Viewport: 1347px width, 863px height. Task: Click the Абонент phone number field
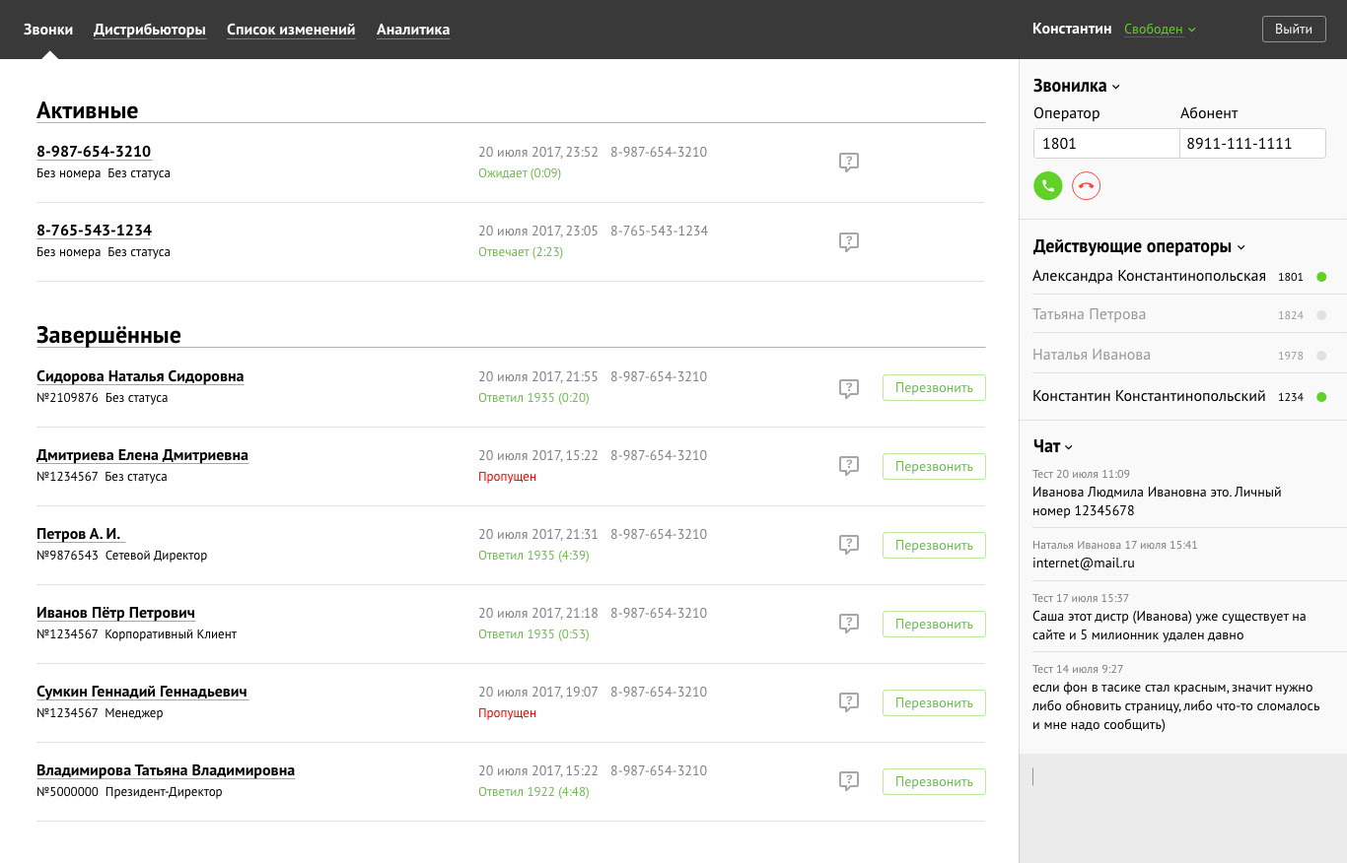pyautogui.click(x=1252, y=144)
